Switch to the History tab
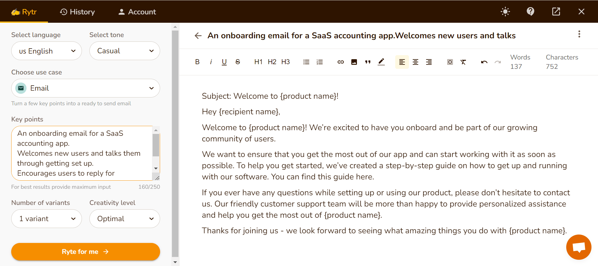 (x=77, y=12)
